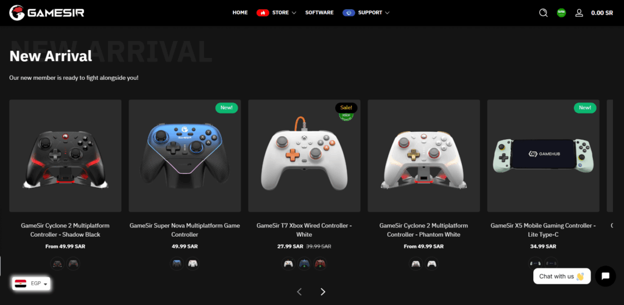This screenshot has height=305, width=624.
Task: Open the chat bubble icon
Action: 605,276
